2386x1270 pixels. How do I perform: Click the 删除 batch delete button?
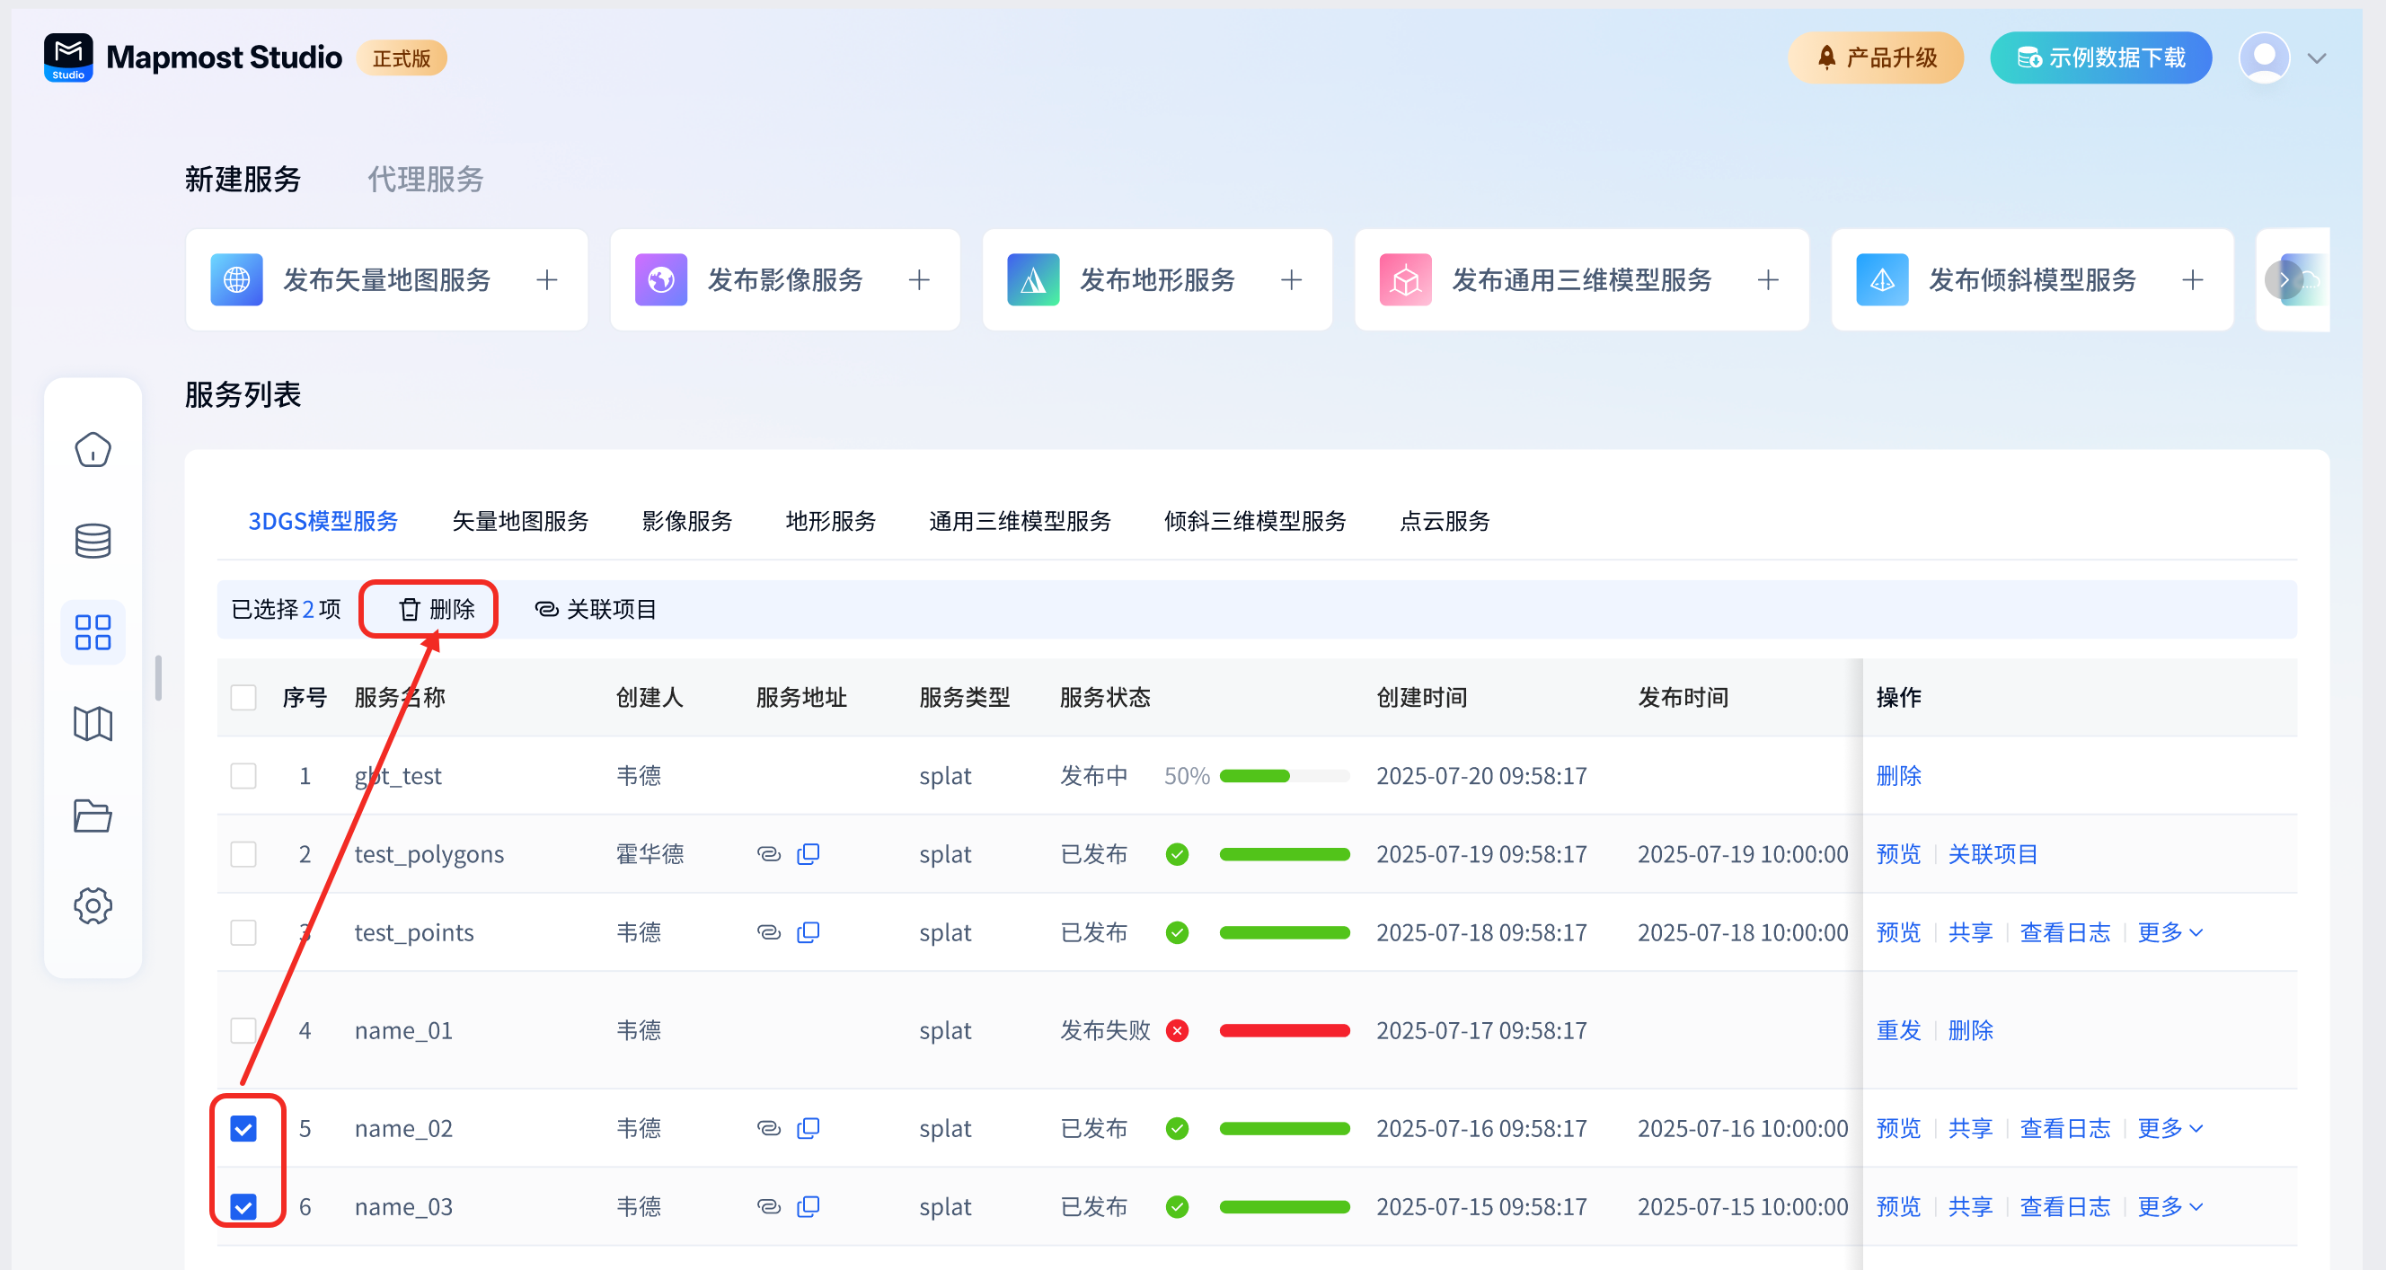[x=437, y=610]
